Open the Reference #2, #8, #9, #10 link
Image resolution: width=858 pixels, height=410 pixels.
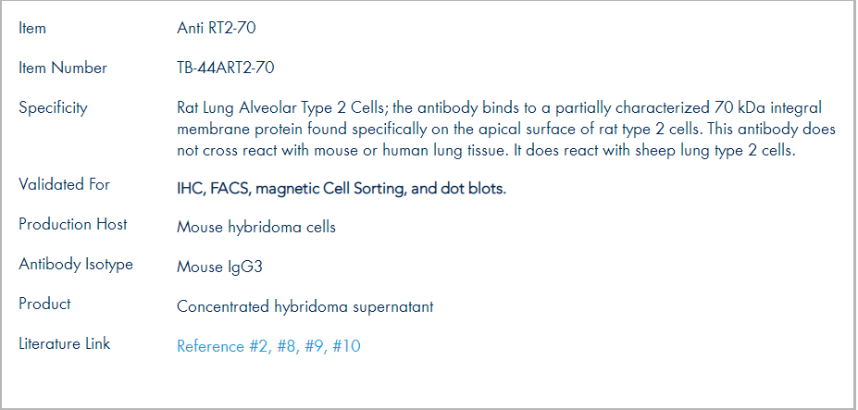[x=268, y=346]
